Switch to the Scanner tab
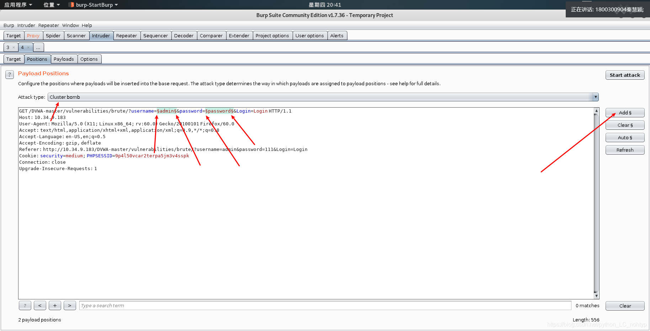The height and width of the screenshot is (331, 650). [x=76, y=36]
